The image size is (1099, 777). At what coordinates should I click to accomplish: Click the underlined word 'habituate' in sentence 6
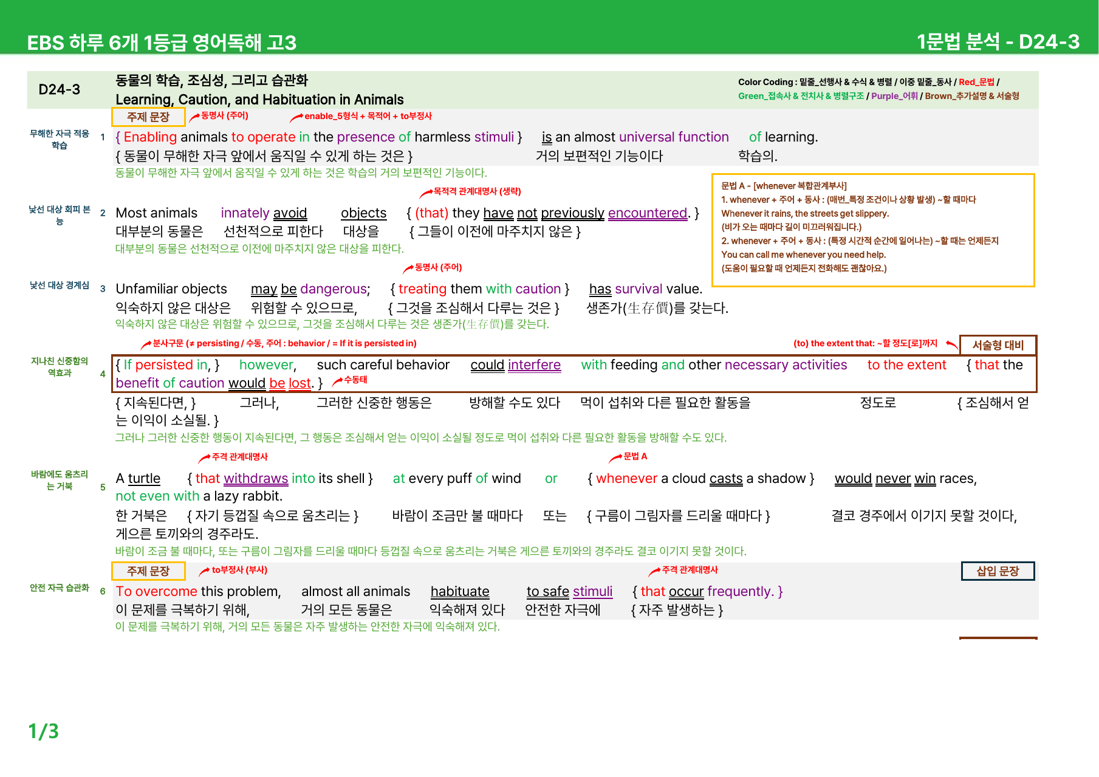pyautogui.click(x=460, y=592)
